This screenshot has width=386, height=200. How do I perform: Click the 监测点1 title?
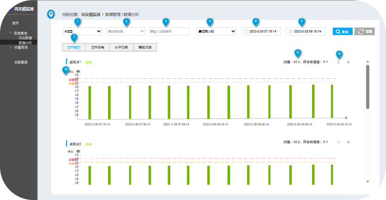tap(75, 62)
